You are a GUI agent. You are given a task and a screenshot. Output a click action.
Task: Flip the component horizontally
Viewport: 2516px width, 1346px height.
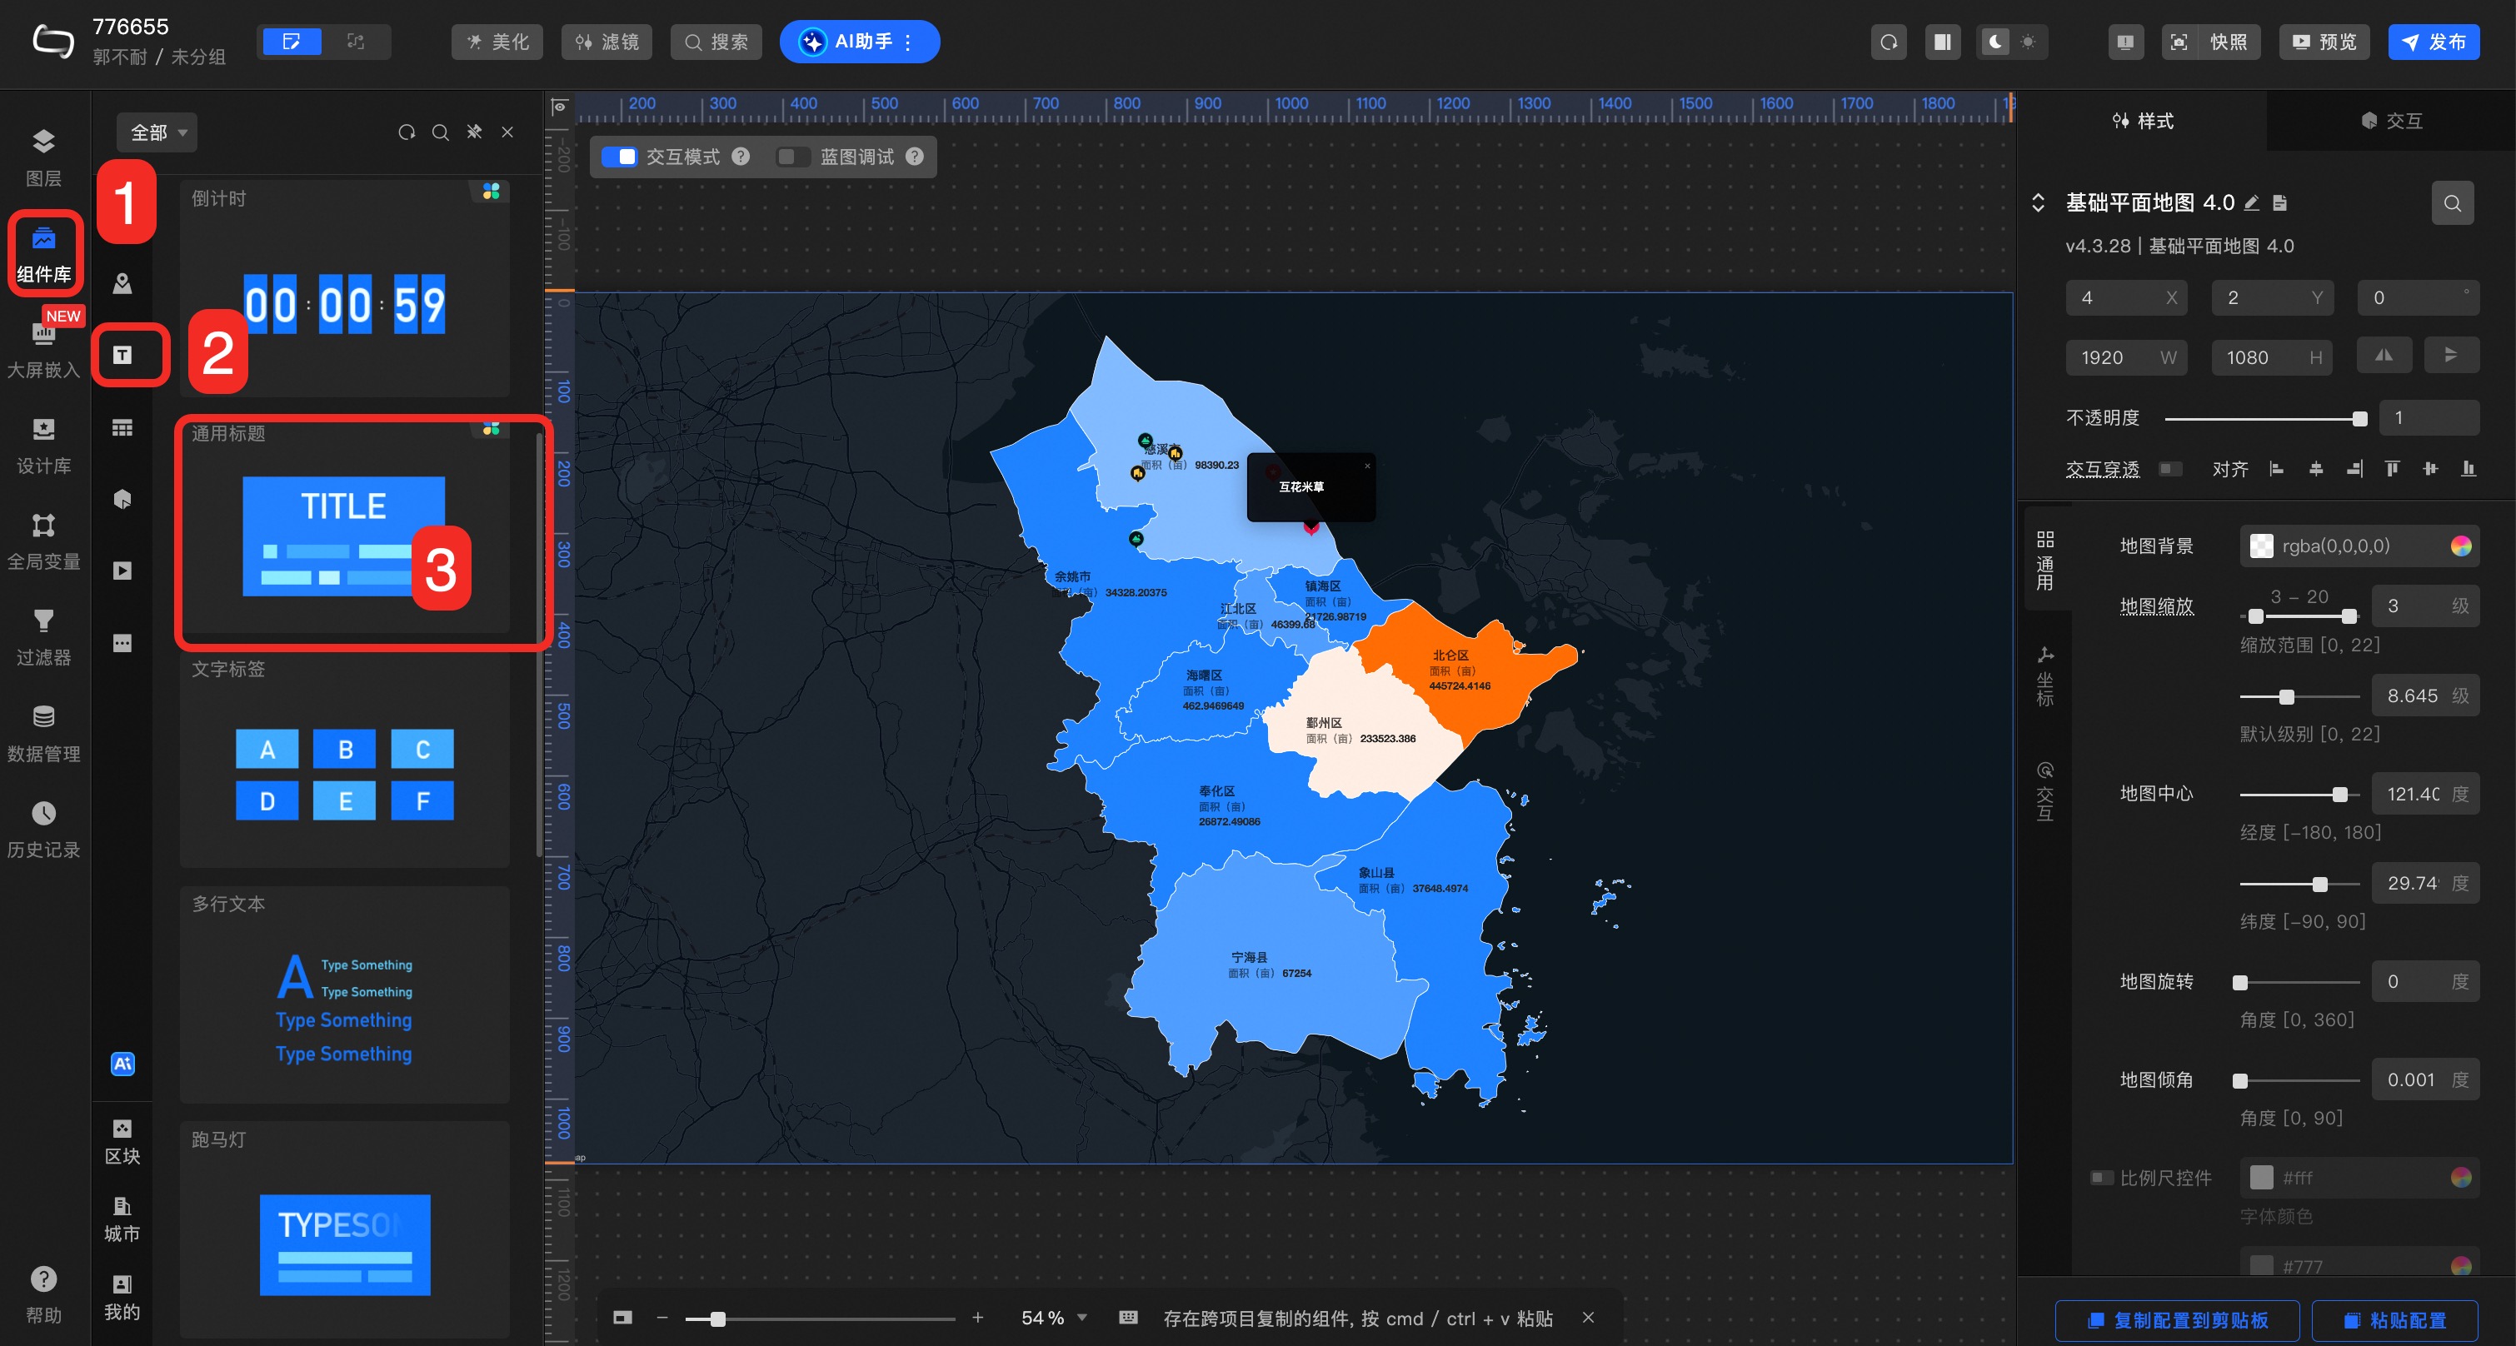tap(2384, 356)
